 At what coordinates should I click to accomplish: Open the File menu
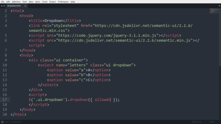pos(2,2)
